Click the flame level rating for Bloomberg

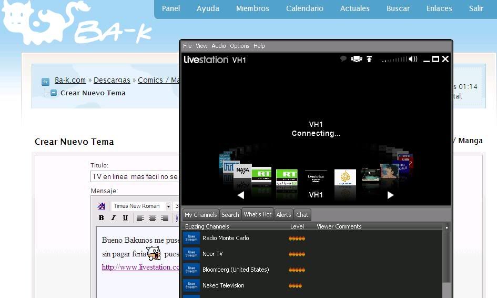point(297,270)
